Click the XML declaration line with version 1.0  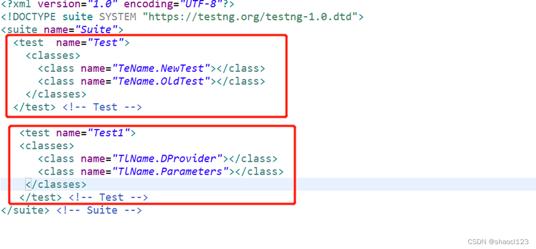click(x=118, y=4)
